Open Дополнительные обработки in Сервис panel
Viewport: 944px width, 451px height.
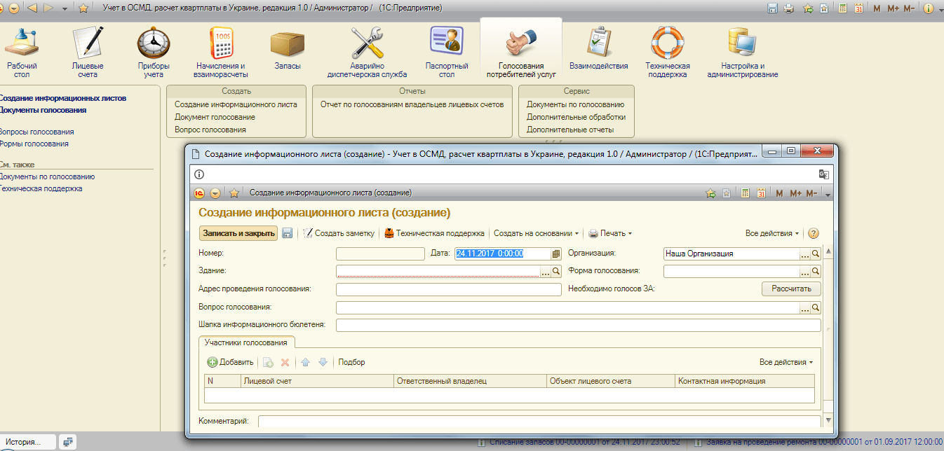click(576, 117)
